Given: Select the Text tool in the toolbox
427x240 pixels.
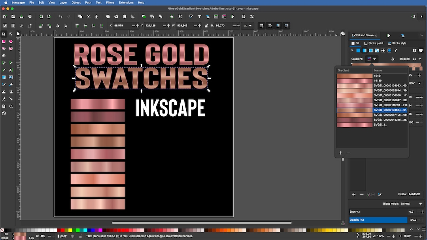Looking at the screenshot, I should point(11,70).
